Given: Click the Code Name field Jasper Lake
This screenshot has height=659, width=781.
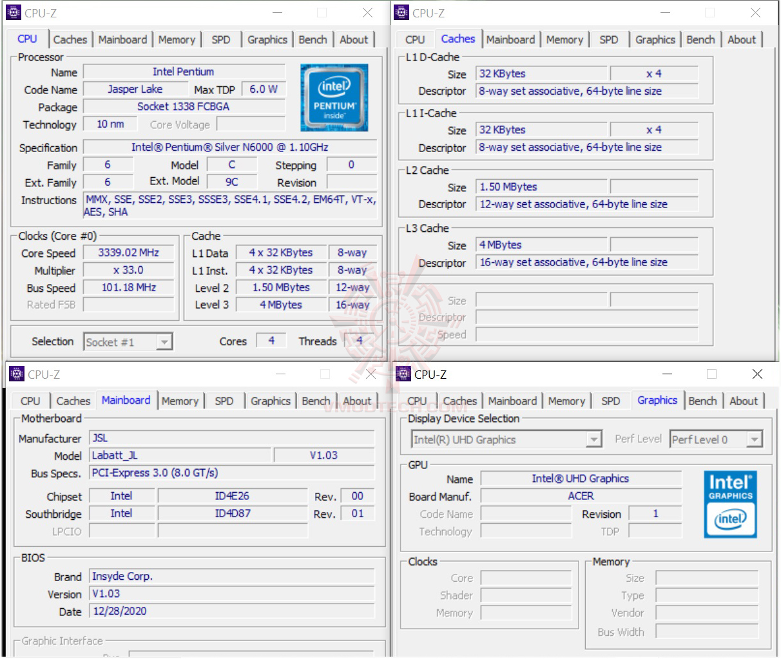Looking at the screenshot, I should [x=135, y=89].
